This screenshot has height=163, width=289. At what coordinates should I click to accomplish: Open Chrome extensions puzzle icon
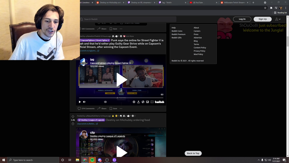coord(271,8)
